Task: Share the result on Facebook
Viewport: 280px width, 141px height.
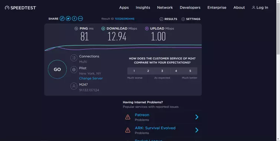Action: coord(74,19)
